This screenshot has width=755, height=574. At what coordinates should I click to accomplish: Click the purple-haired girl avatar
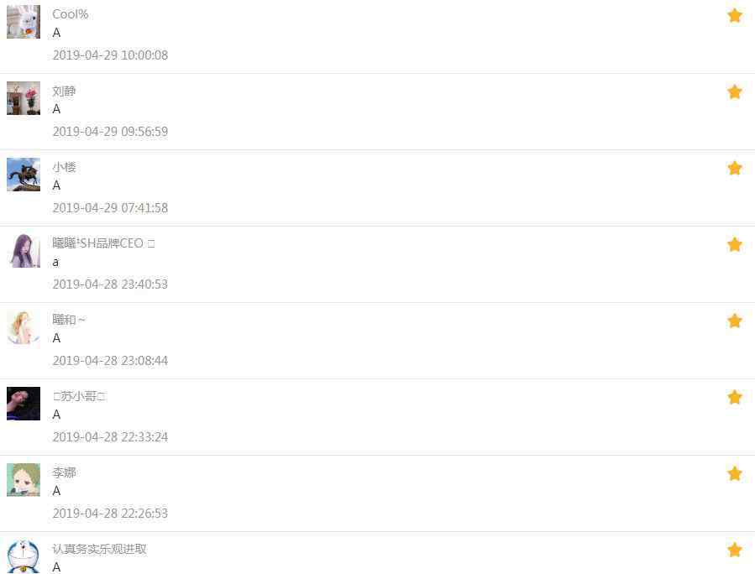coord(24,251)
